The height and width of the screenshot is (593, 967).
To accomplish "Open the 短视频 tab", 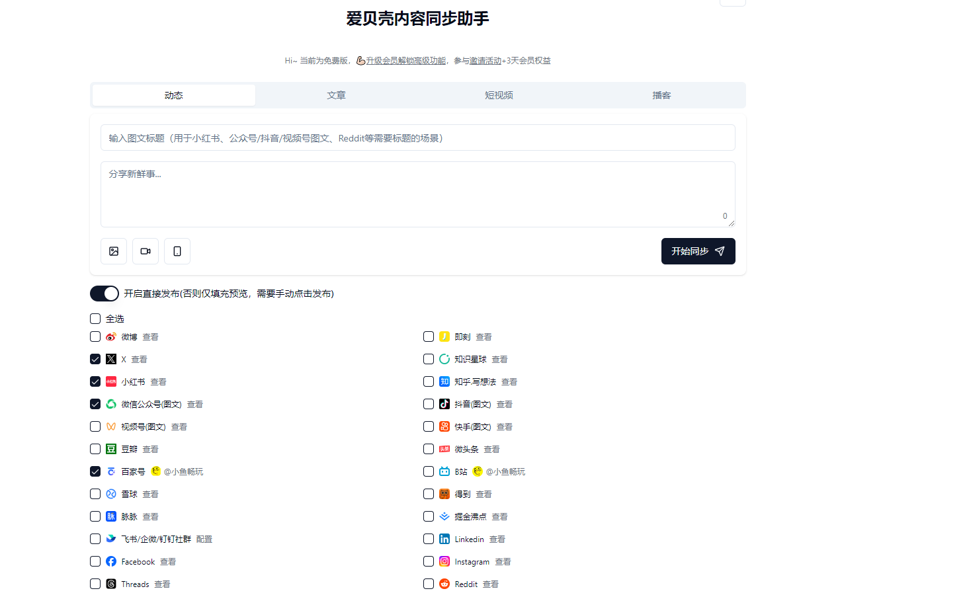I will [x=499, y=95].
